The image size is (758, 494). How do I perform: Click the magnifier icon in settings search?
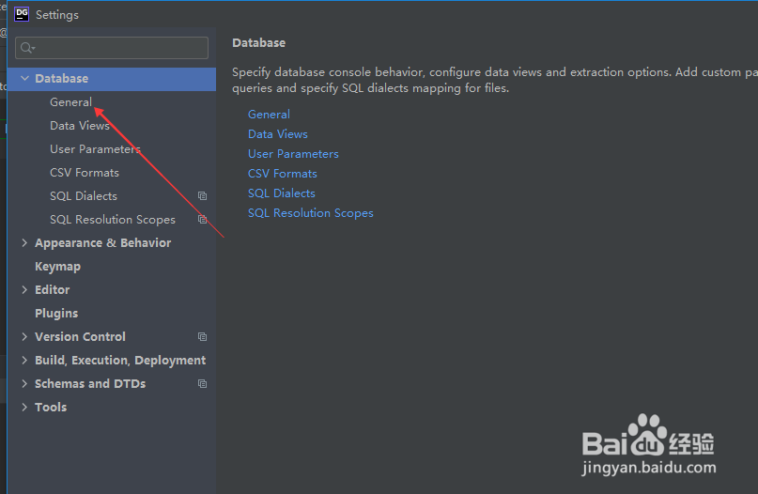click(26, 48)
